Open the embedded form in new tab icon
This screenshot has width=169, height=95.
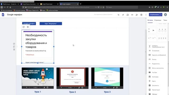pos(24,27)
